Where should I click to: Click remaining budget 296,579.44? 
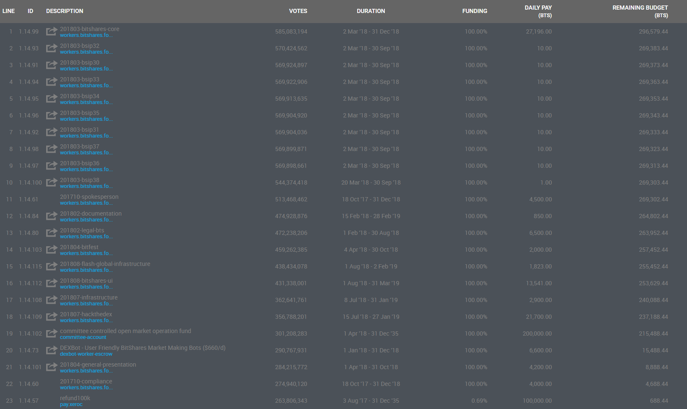(x=653, y=31)
